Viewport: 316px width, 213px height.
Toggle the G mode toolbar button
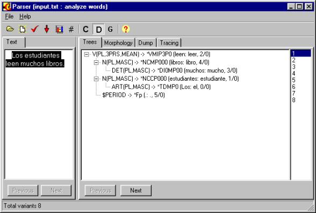tap(110, 30)
